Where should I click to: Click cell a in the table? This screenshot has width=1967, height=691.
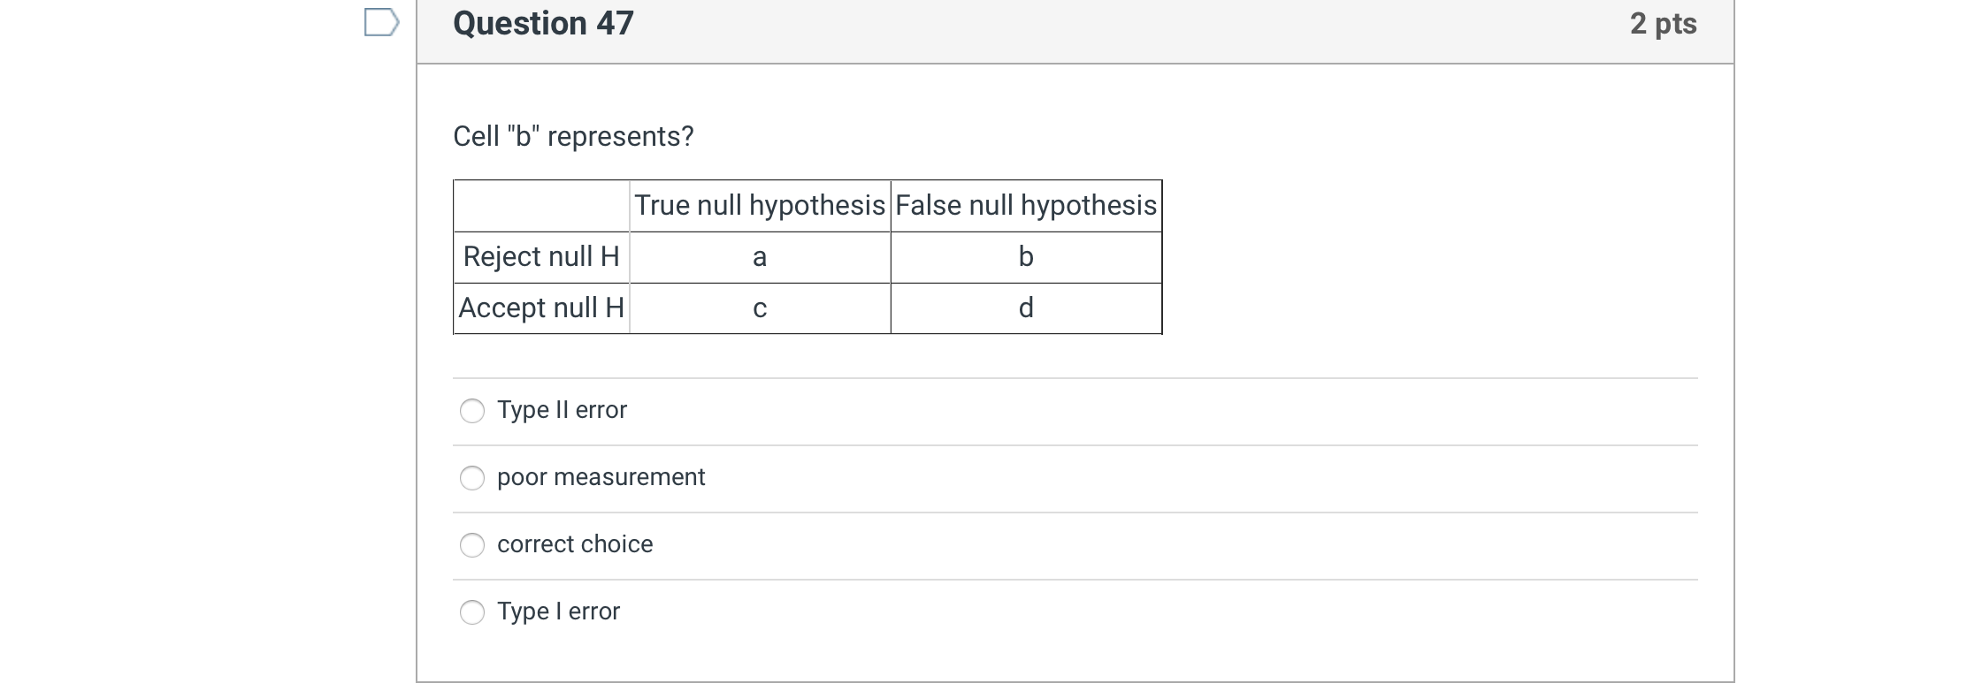click(x=759, y=257)
